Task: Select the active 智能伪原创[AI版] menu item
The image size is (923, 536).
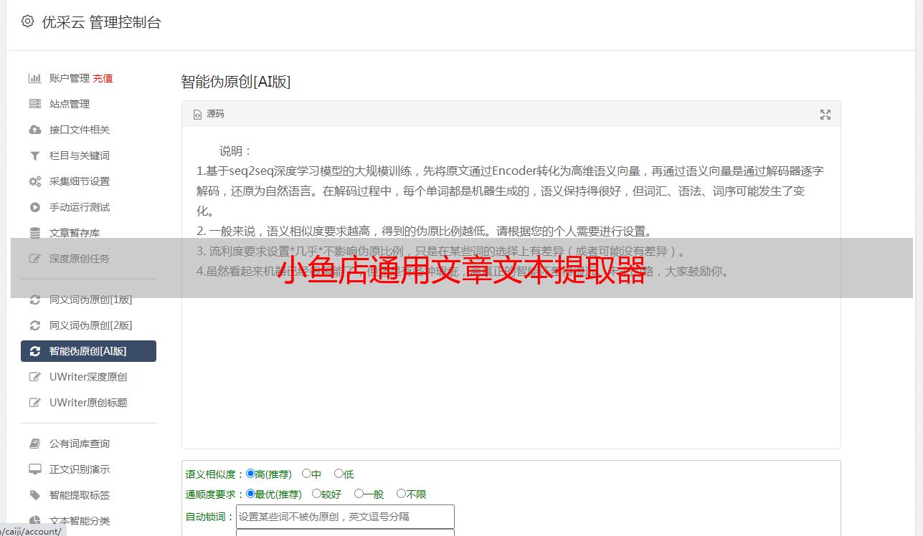Action: click(x=88, y=351)
